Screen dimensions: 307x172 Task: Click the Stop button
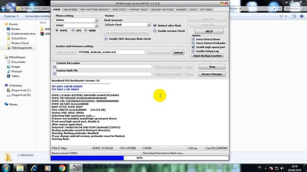[x=212, y=67]
